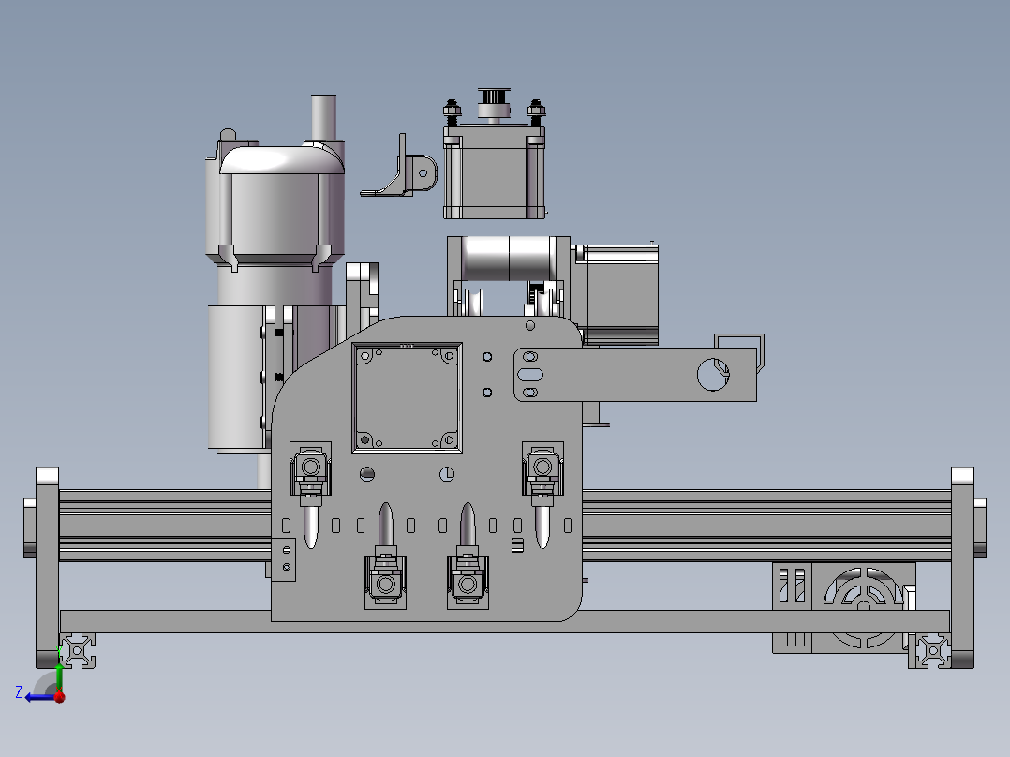Viewport: 1010px width, 757px height.
Task: Select the narrow tube on top of spindle
Action: click(323, 118)
